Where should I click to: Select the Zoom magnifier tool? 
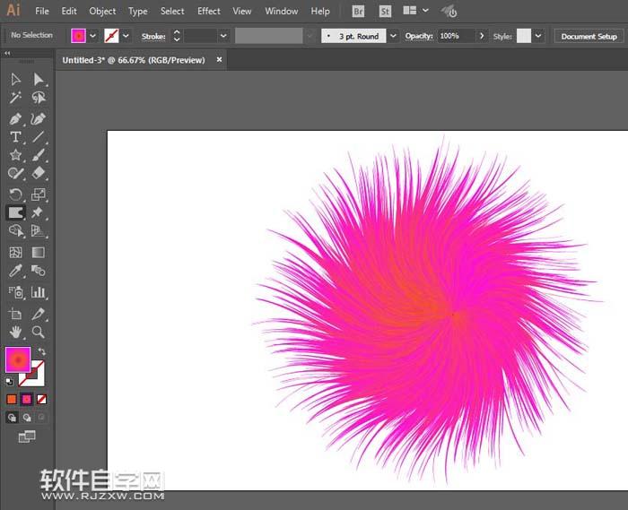(x=39, y=332)
